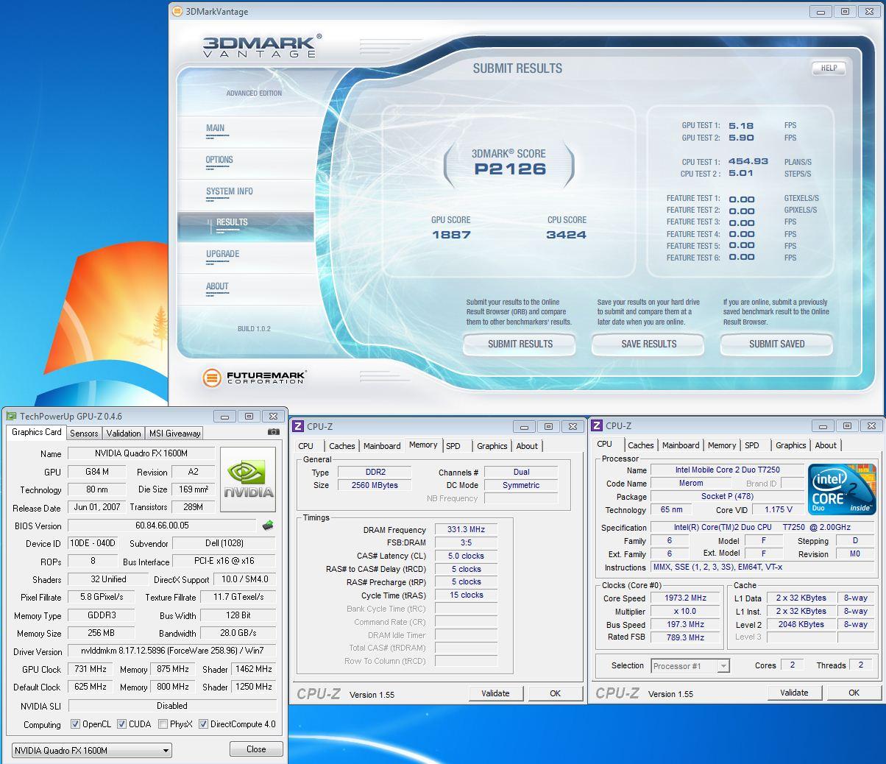
Task: Click Validate in memory CPU-Z window
Action: pos(495,693)
